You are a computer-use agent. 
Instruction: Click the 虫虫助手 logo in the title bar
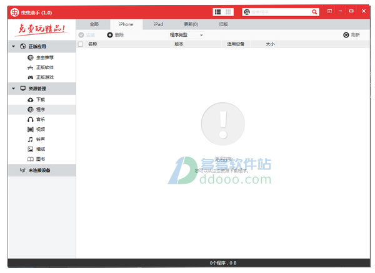[x=14, y=12]
